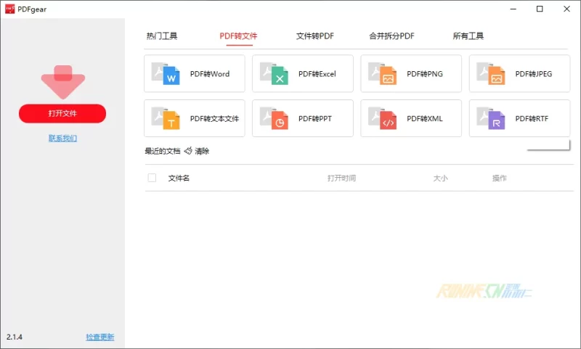Clear recent documents with 清除
581x349 pixels.
(x=198, y=151)
